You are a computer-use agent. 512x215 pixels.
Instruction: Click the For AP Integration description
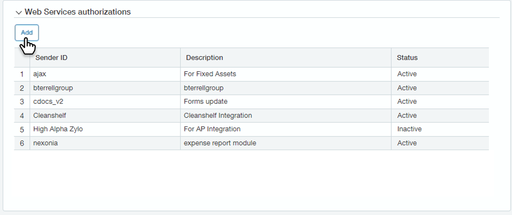point(212,129)
